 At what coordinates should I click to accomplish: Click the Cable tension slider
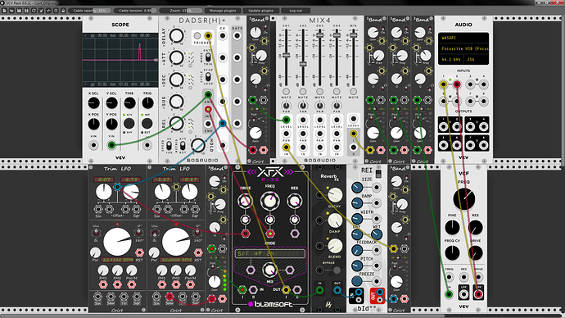click(135, 11)
